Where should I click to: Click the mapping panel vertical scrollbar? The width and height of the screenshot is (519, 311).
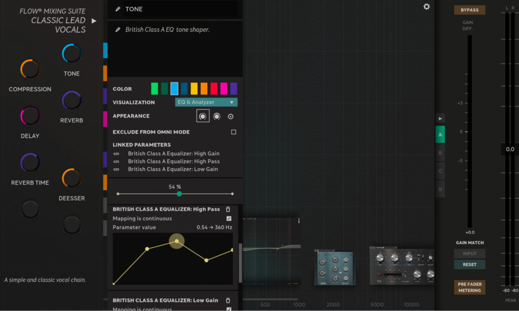pos(240,263)
